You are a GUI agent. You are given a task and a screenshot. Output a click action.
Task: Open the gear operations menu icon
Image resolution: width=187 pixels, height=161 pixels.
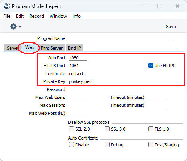13,27
